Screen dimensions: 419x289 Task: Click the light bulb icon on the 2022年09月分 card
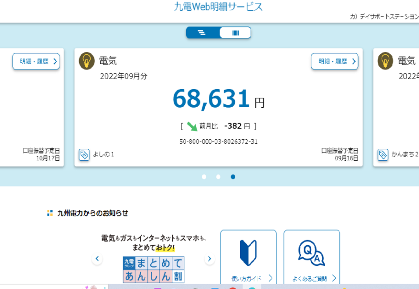87,61
